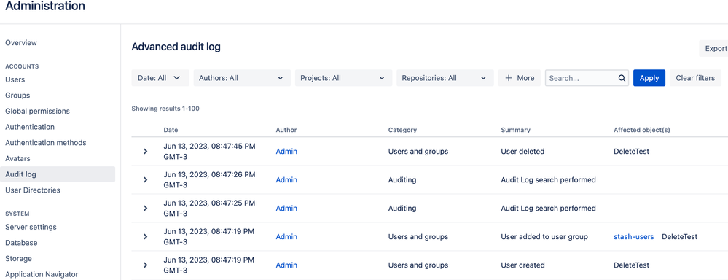Click the plus icon on the More button
Screen dimensions: 728x280
pos(509,78)
